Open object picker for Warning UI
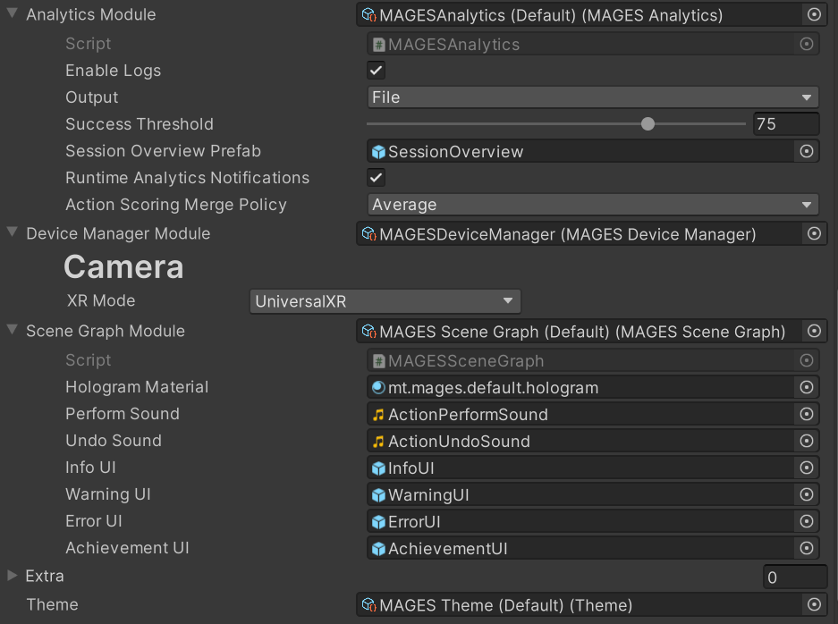Viewport: 838px width, 624px height. pyautogui.click(x=807, y=494)
